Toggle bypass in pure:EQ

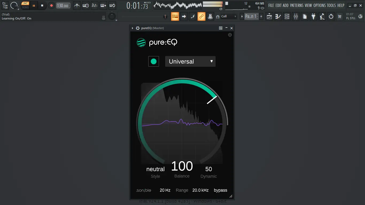click(220, 190)
